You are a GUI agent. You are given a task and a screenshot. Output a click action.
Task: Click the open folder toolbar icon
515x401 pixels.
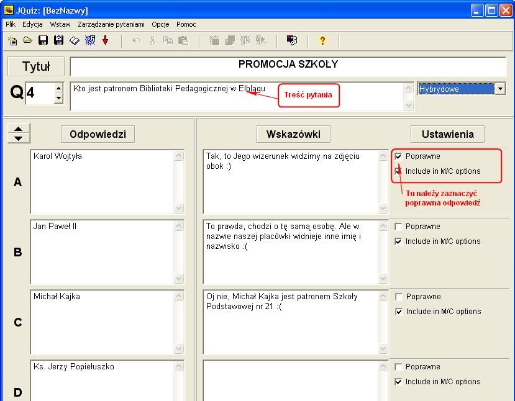coord(28,40)
